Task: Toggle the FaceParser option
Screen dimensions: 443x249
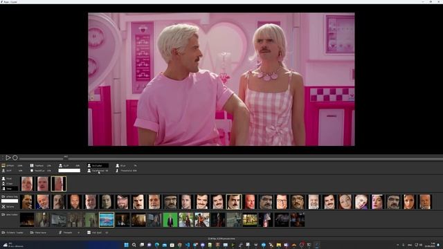Action: (98, 171)
